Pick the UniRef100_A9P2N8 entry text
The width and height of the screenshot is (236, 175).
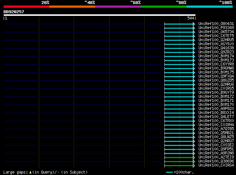coord(216,153)
